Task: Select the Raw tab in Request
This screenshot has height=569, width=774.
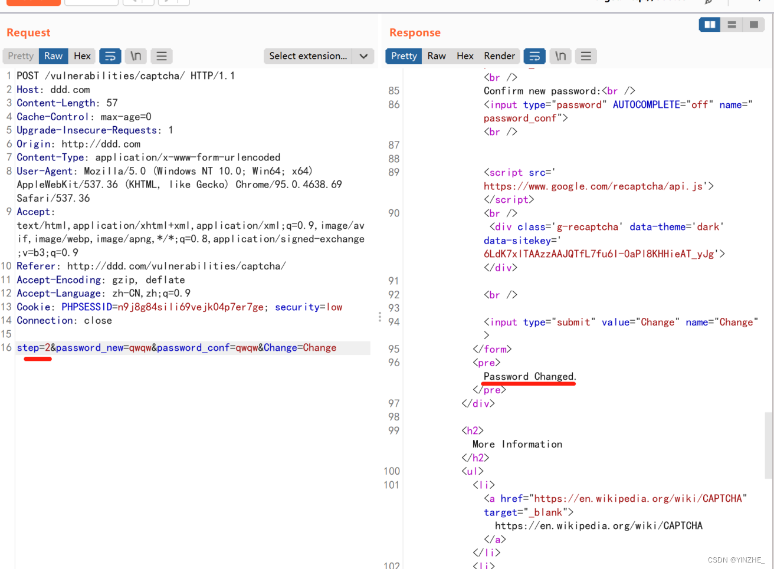Action: pos(53,56)
